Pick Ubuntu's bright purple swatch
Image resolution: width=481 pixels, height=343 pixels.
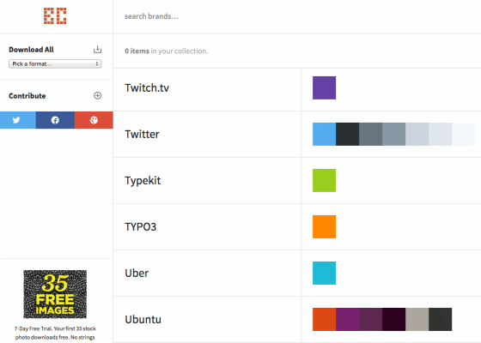pyautogui.click(x=348, y=319)
